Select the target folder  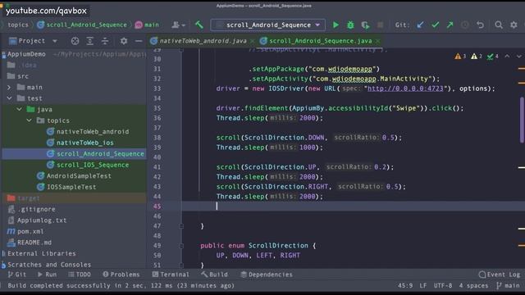29,198
